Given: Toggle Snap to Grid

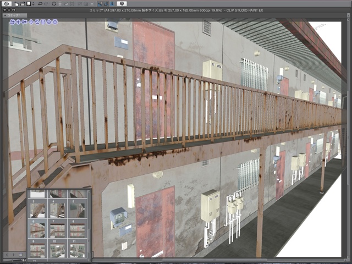Looking at the screenshot, I should point(112,4).
